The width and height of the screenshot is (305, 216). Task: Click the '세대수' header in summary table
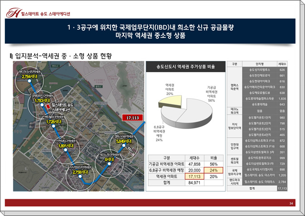pyautogui.click(x=194, y=158)
